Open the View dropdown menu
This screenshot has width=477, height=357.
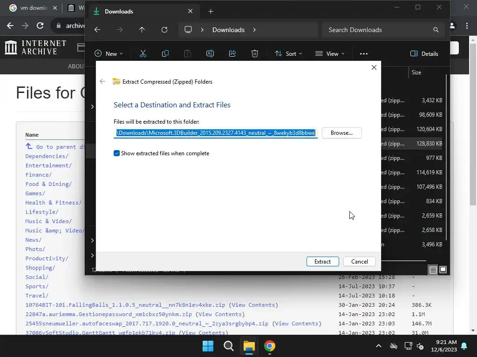coord(330,54)
